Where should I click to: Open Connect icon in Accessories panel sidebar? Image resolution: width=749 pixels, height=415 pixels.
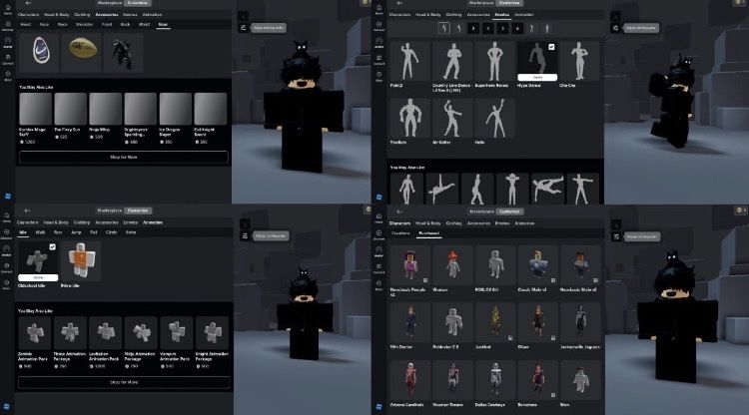point(8,59)
